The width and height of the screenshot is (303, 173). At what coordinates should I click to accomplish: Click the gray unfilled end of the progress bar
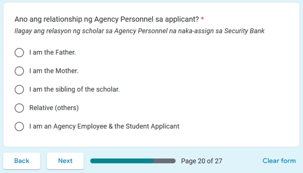tap(164, 161)
